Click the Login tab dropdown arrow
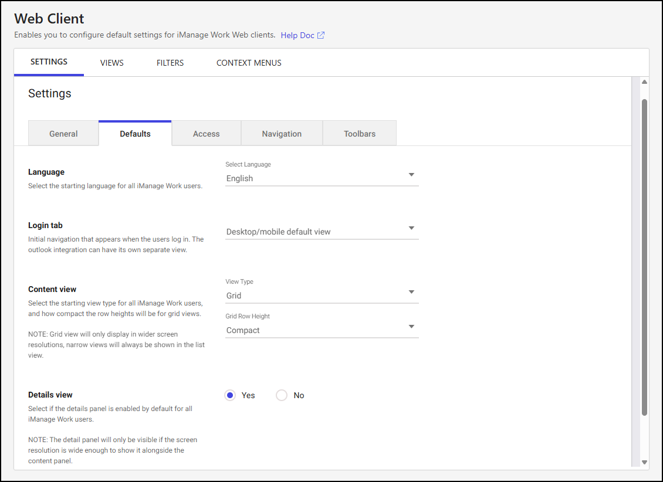 click(411, 228)
